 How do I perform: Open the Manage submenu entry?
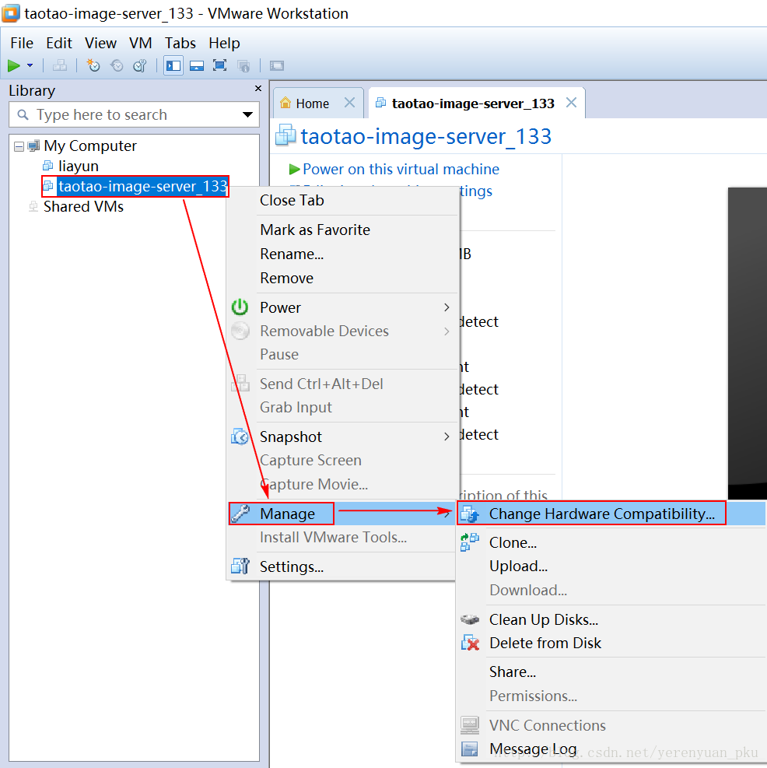click(x=343, y=514)
